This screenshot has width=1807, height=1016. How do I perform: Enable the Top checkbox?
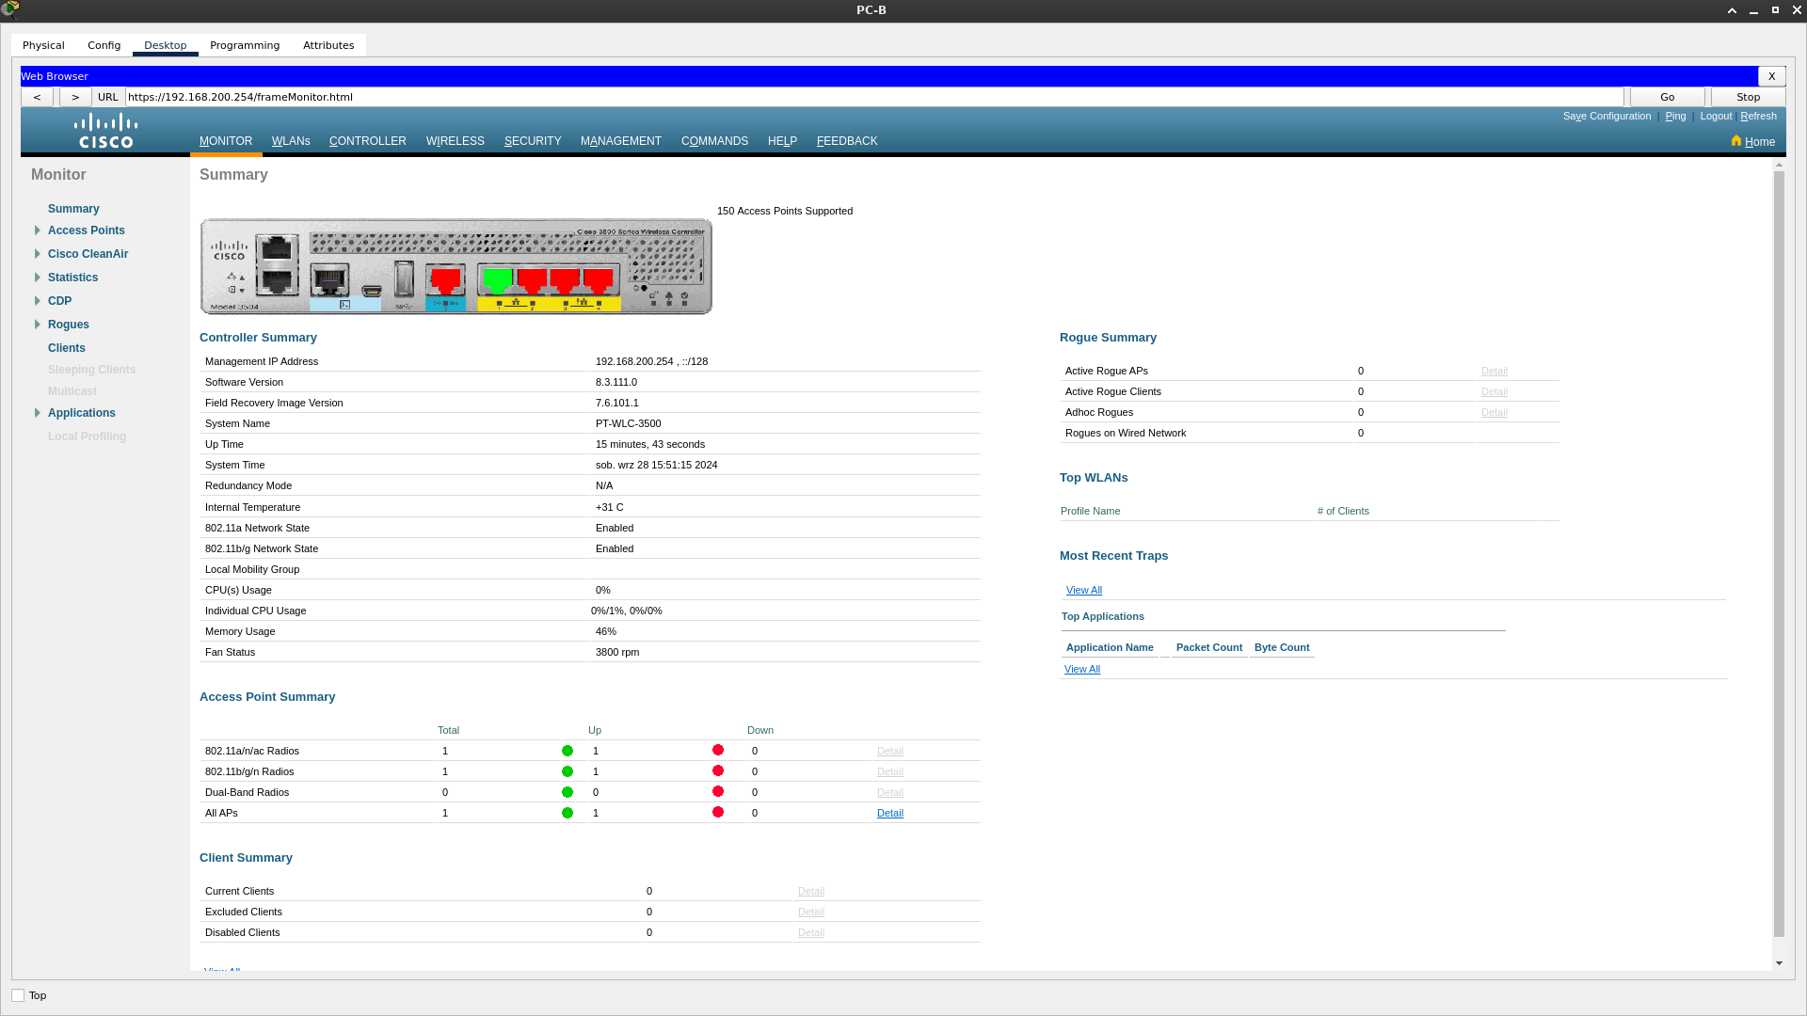pos(18,995)
